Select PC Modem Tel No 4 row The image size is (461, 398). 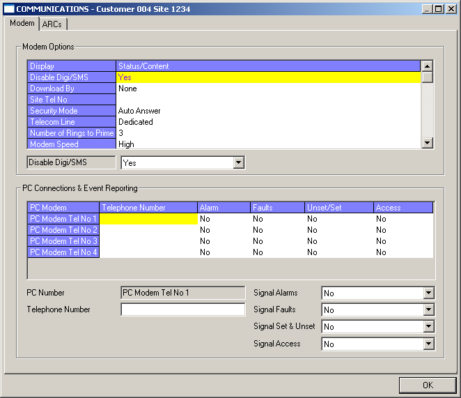click(63, 252)
